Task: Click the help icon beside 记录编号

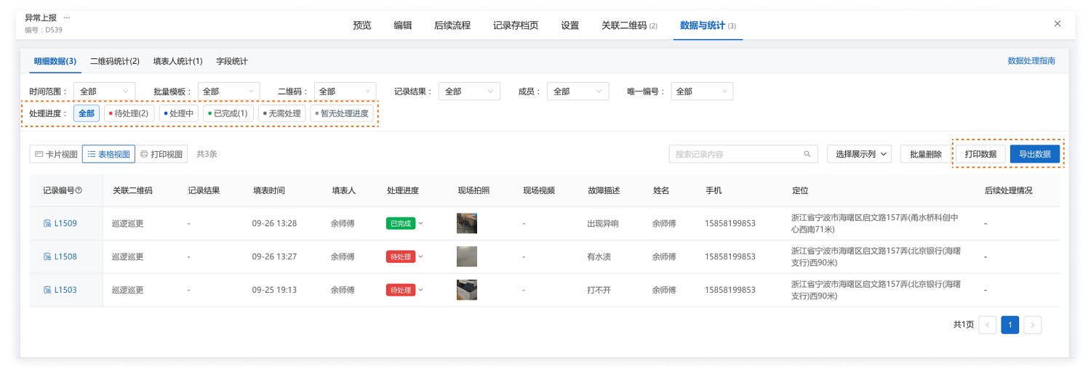Action: coord(79,190)
